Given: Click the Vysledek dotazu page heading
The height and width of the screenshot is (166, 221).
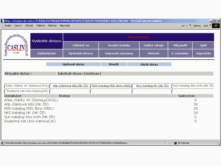Looking at the screenshot, I should [47, 41].
